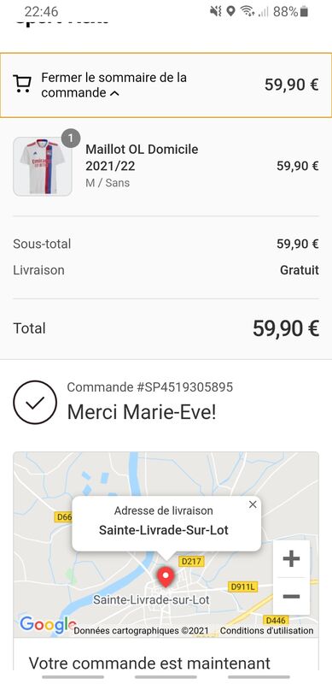Tap the mute icon in status bar
This screenshot has width=332, height=684.
(x=216, y=12)
